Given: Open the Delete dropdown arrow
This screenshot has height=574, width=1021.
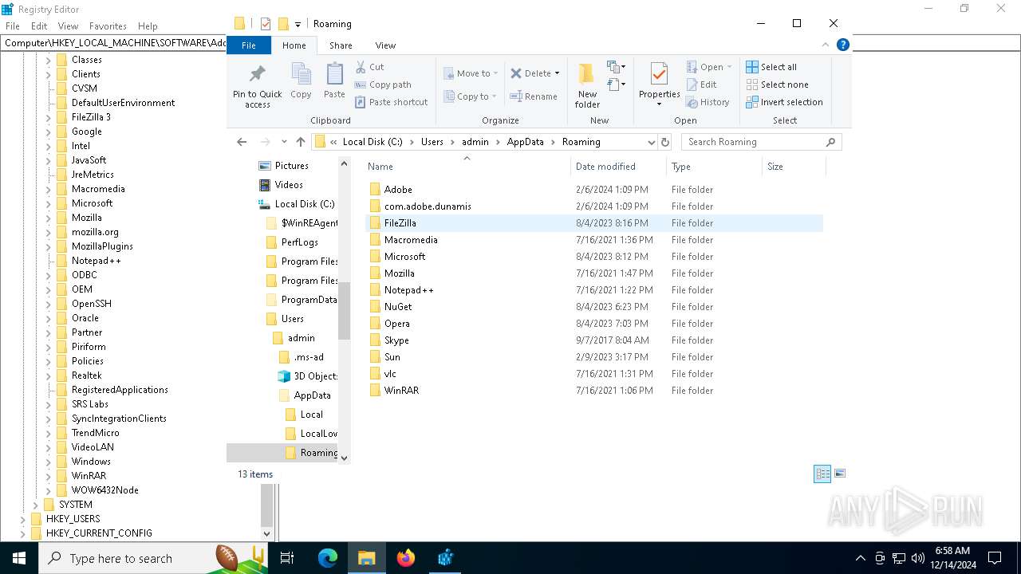Looking at the screenshot, I should click(557, 73).
